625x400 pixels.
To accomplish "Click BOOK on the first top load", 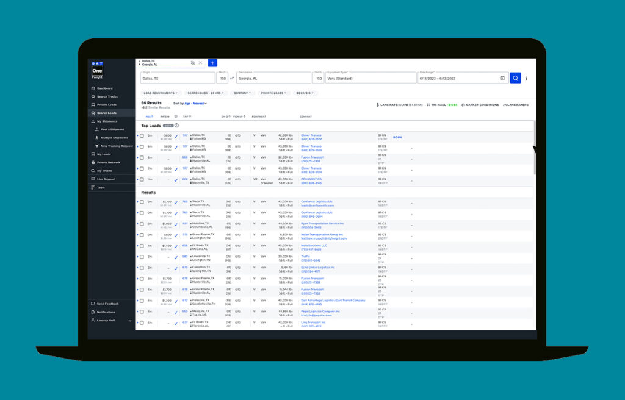I will tap(397, 137).
